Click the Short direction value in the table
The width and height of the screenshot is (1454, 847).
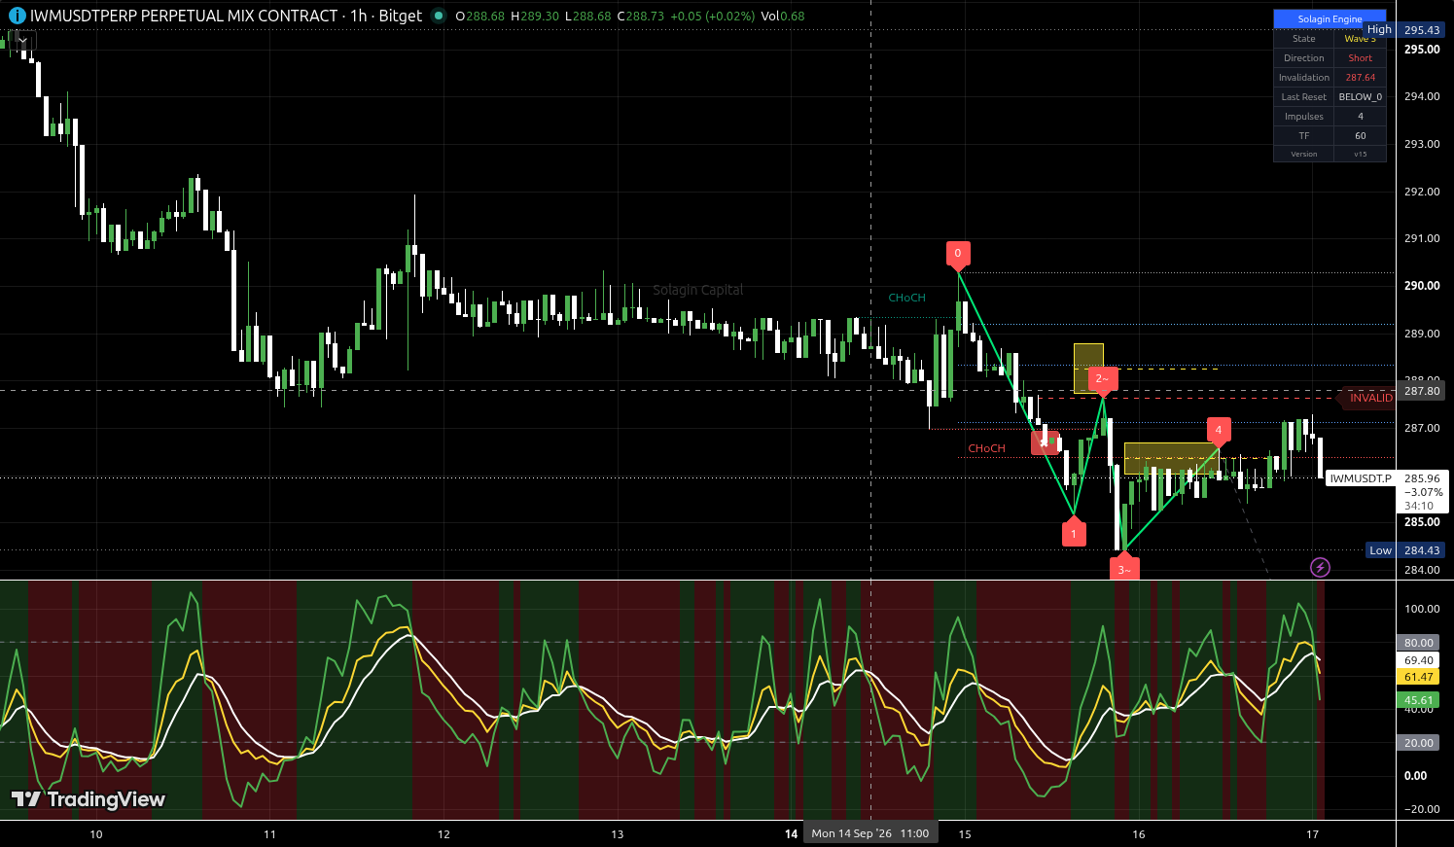coord(1360,58)
